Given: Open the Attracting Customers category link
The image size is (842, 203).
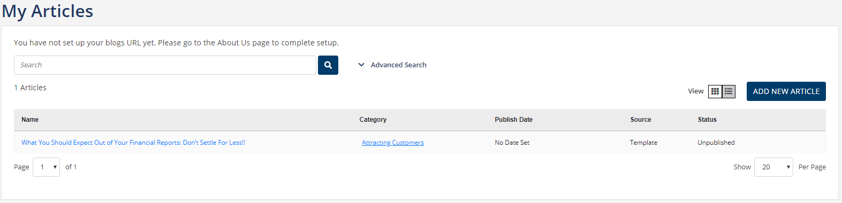Looking at the screenshot, I should 393,143.
